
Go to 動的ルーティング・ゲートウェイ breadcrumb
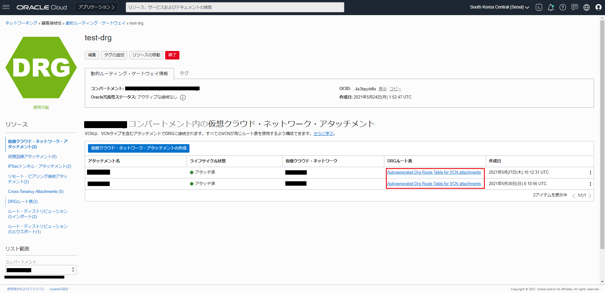(x=96, y=23)
